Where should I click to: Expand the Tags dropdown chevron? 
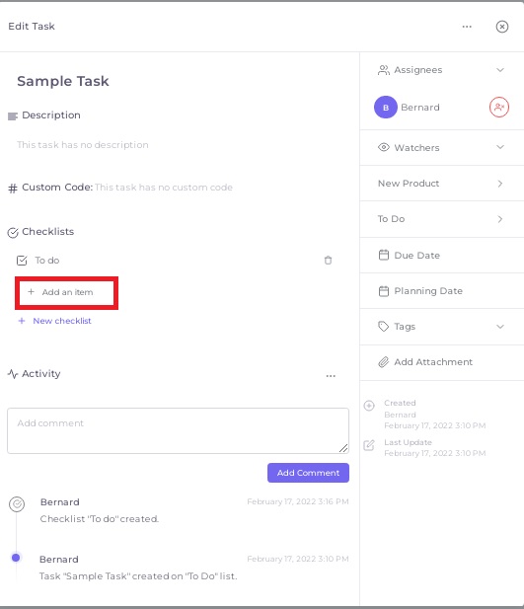pyautogui.click(x=500, y=327)
